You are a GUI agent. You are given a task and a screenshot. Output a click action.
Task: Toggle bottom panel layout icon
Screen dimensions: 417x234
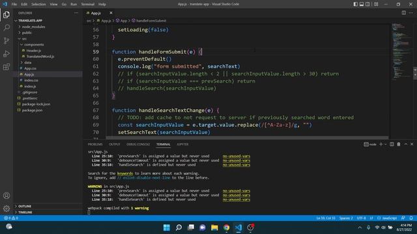(x=362, y=5)
